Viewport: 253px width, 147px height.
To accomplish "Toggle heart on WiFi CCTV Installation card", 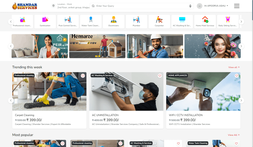I will (x=236, y=76).
